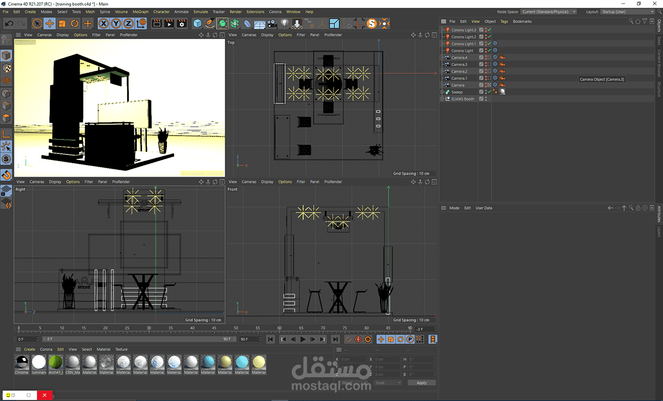Open Edit Render Settings icon
This screenshot has height=401, width=663.
(182, 23)
